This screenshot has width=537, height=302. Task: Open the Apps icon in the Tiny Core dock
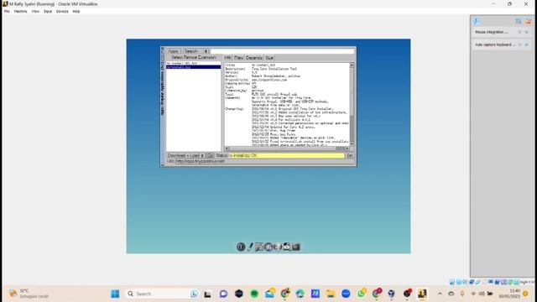click(268, 247)
